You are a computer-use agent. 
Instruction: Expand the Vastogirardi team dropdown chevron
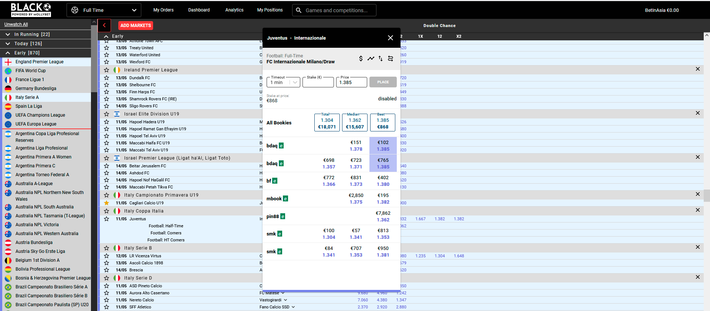[285, 300]
